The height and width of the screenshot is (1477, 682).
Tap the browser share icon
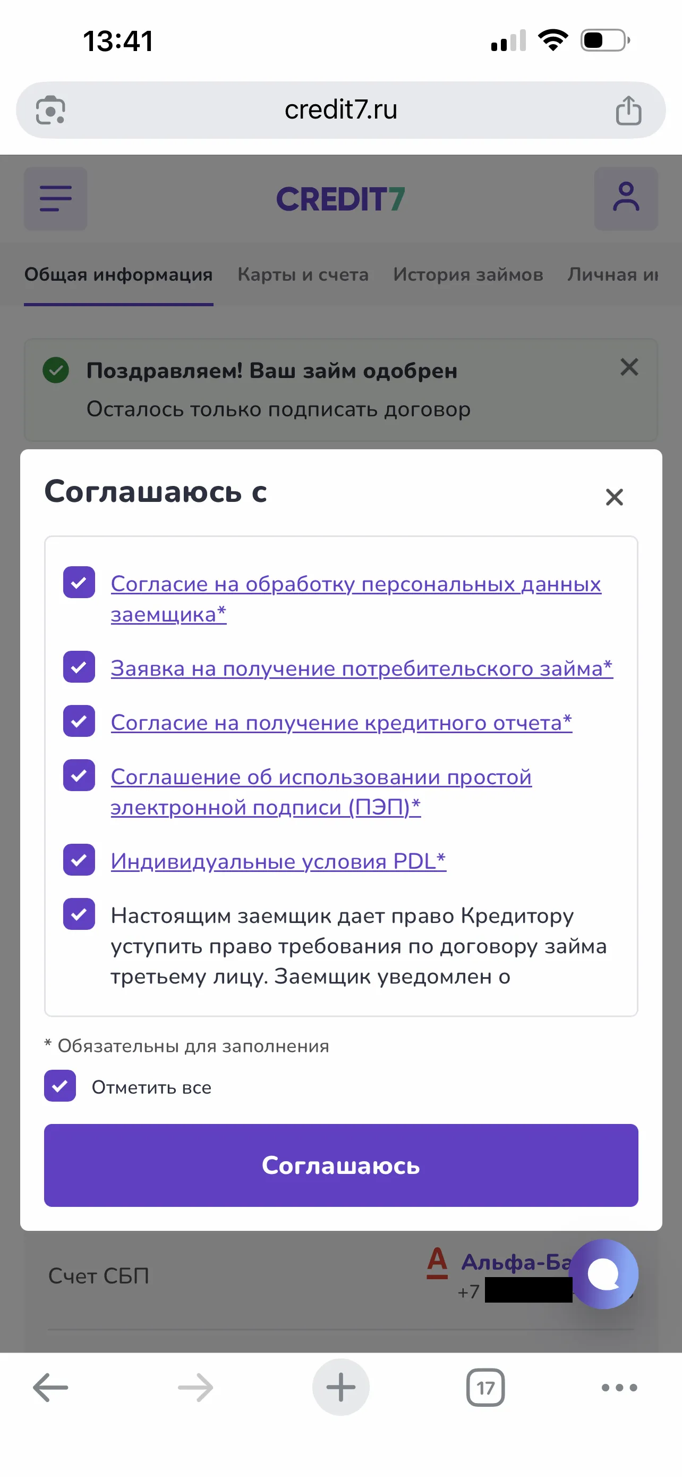(628, 110)
